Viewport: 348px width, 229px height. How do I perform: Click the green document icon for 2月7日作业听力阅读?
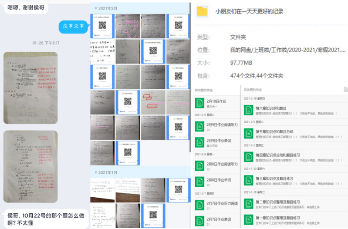[x=199, y=205]
